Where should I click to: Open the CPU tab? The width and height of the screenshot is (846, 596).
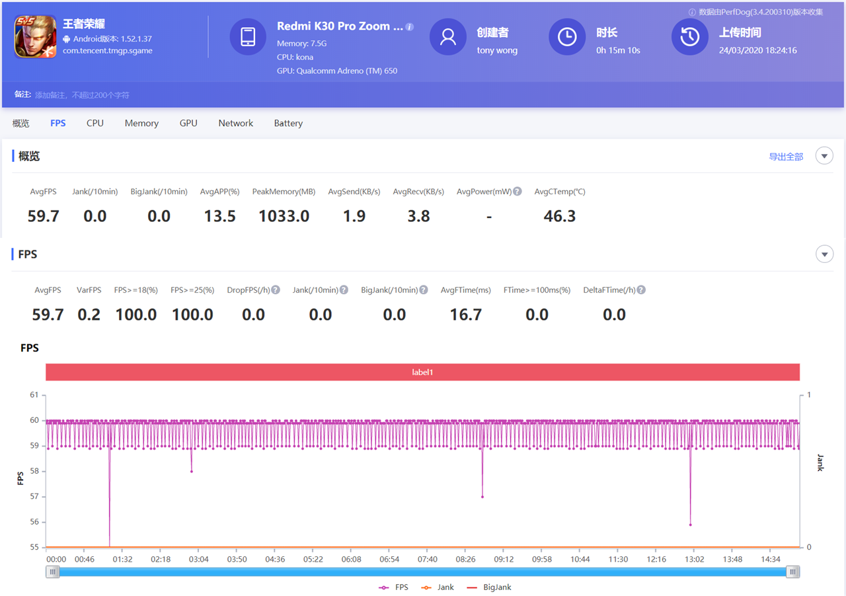point(95,124)
